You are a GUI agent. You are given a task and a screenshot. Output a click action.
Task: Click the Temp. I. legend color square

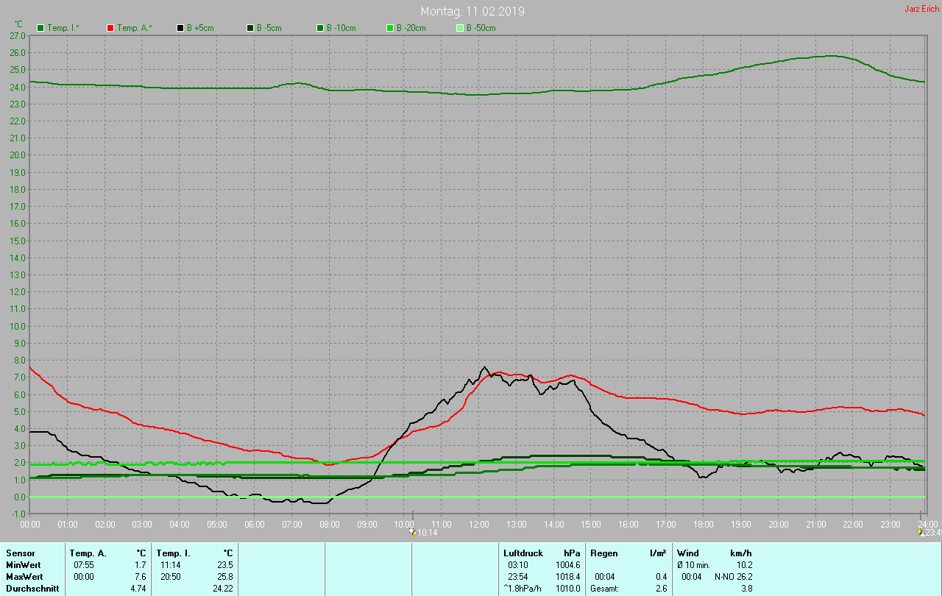point(40,28)
